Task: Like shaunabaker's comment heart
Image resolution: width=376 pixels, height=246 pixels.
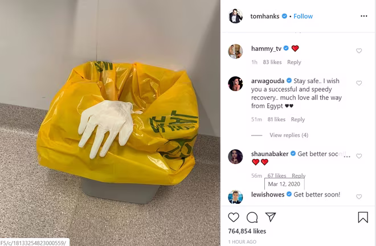Action: (x=359, y=156)
